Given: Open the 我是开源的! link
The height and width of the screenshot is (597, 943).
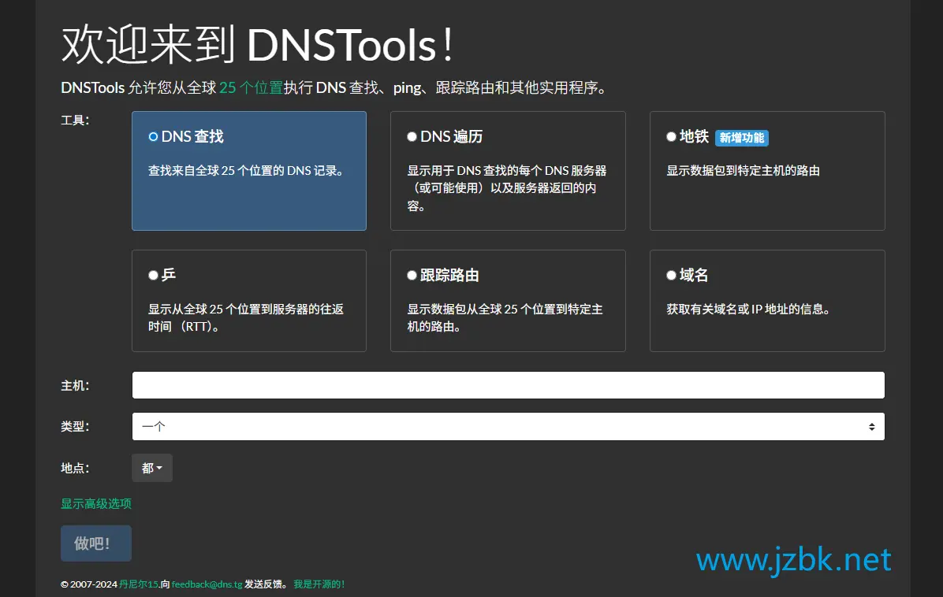Looking at the screenshot, I should click(x=319, y=584).
